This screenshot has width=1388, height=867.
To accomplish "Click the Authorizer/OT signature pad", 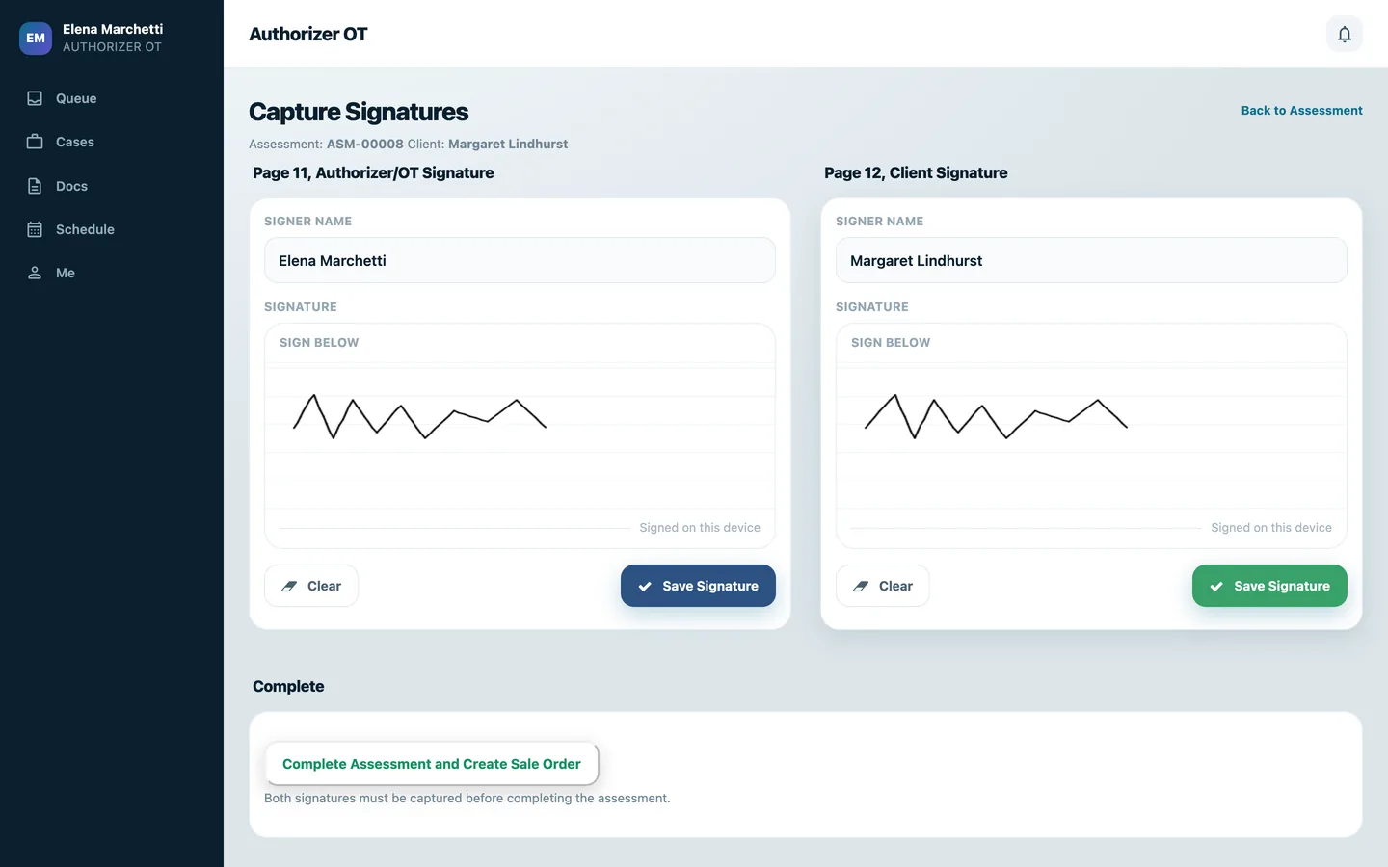I will click(x=520, y=435).
